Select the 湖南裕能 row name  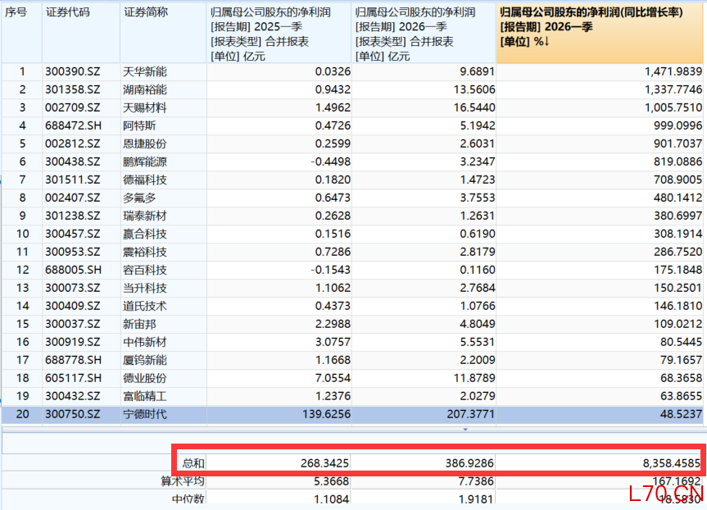(145, 90)
